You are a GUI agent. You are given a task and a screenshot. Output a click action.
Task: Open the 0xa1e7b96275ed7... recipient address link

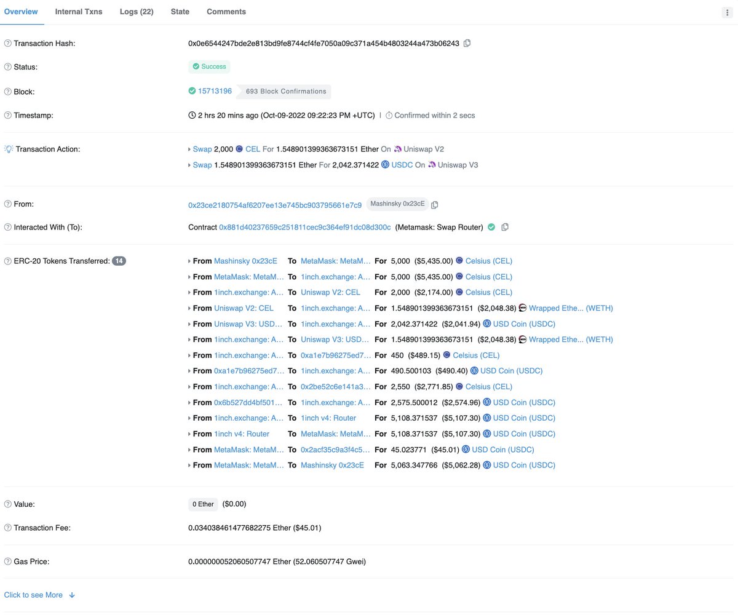point(336,355)
